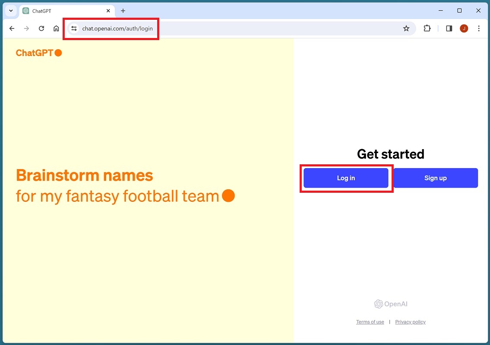
Task: Bookmark this page with the star icon
Action: pyautogui.click(x=406, y=28)
